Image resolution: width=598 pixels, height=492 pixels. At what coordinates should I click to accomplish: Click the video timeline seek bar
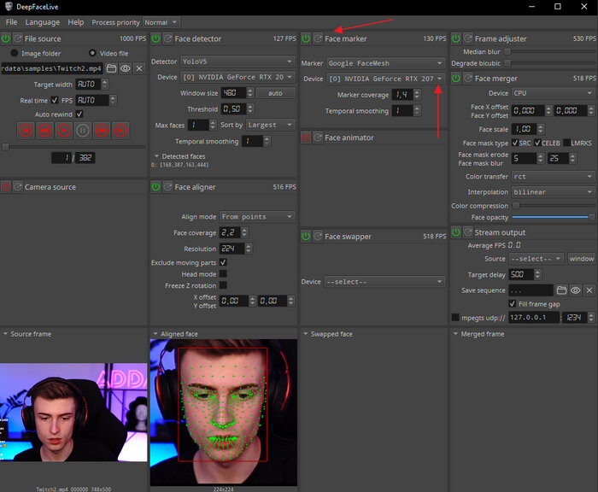pos(74,146)
